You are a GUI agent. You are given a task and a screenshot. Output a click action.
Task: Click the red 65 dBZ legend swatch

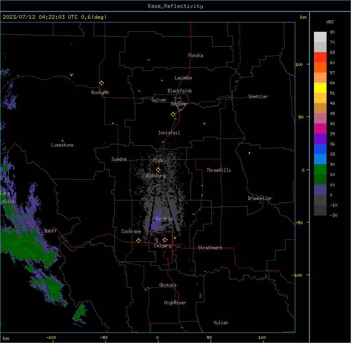tap(320, 57)
